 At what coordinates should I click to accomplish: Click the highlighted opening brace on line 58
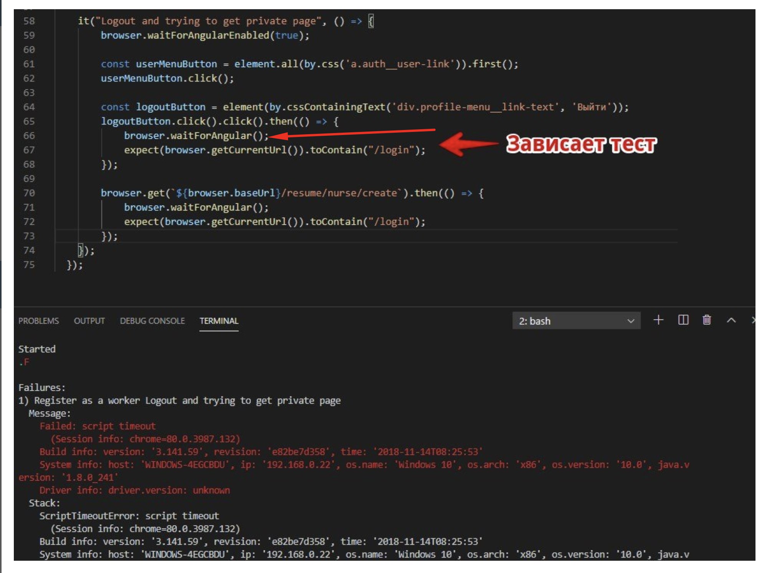click(x=371, y=21)
